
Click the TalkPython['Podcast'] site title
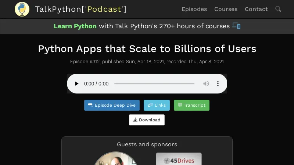pyautogui.click(x=80, y=9)
